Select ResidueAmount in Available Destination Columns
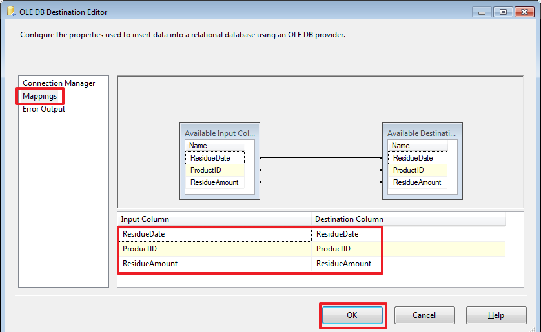541x332 pixels. click(418, 182)
